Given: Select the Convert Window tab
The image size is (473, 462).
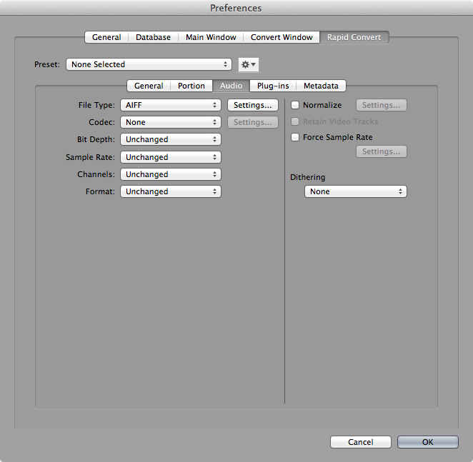Looking at the screenshot, I should (282, 37).
